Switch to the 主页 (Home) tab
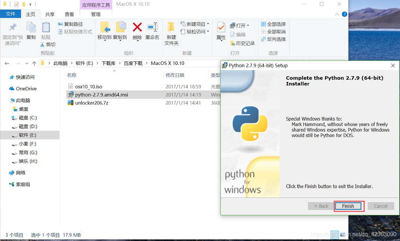Screen dimensions: 400x241 click(31, 14)
